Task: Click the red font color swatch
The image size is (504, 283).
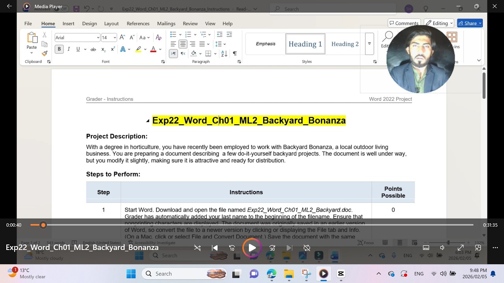Action: [x=153, y=49]
